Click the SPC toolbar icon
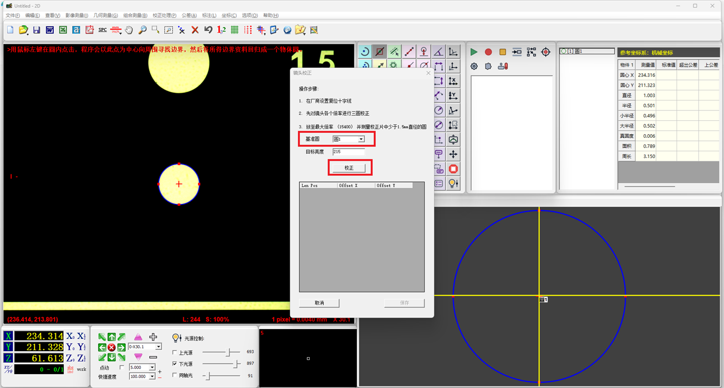Image resolution: width=724 pixels, height=388 pixels. tap(102, 30)
